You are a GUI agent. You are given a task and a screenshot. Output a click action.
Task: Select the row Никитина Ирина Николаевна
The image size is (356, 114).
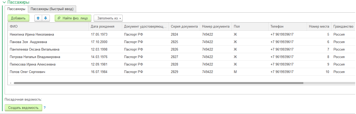pyautogui.click(x=32, y=34)
